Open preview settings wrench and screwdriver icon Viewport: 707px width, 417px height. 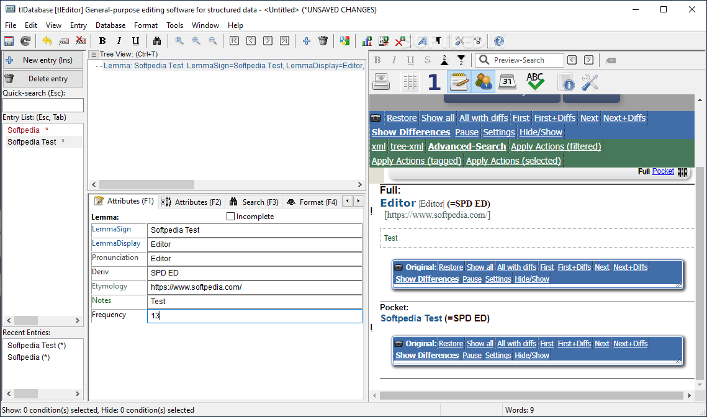[590, 82]
